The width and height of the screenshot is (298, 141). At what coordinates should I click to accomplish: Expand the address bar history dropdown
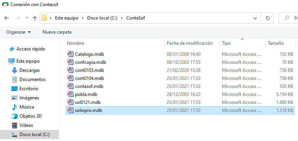[x=255, y=18]
